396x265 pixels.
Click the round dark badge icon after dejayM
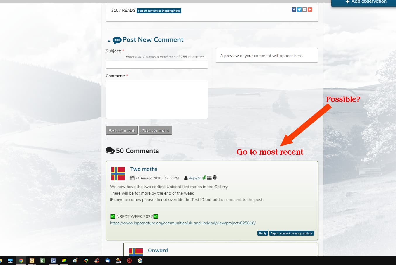[215, 178]
